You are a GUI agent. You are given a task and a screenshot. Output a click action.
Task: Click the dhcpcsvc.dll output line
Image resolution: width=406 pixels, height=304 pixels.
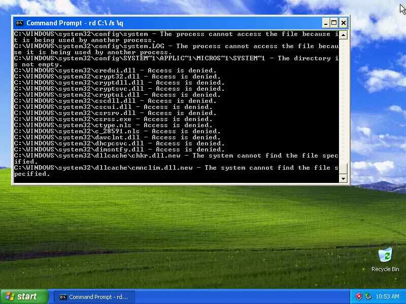click(119, 143)
